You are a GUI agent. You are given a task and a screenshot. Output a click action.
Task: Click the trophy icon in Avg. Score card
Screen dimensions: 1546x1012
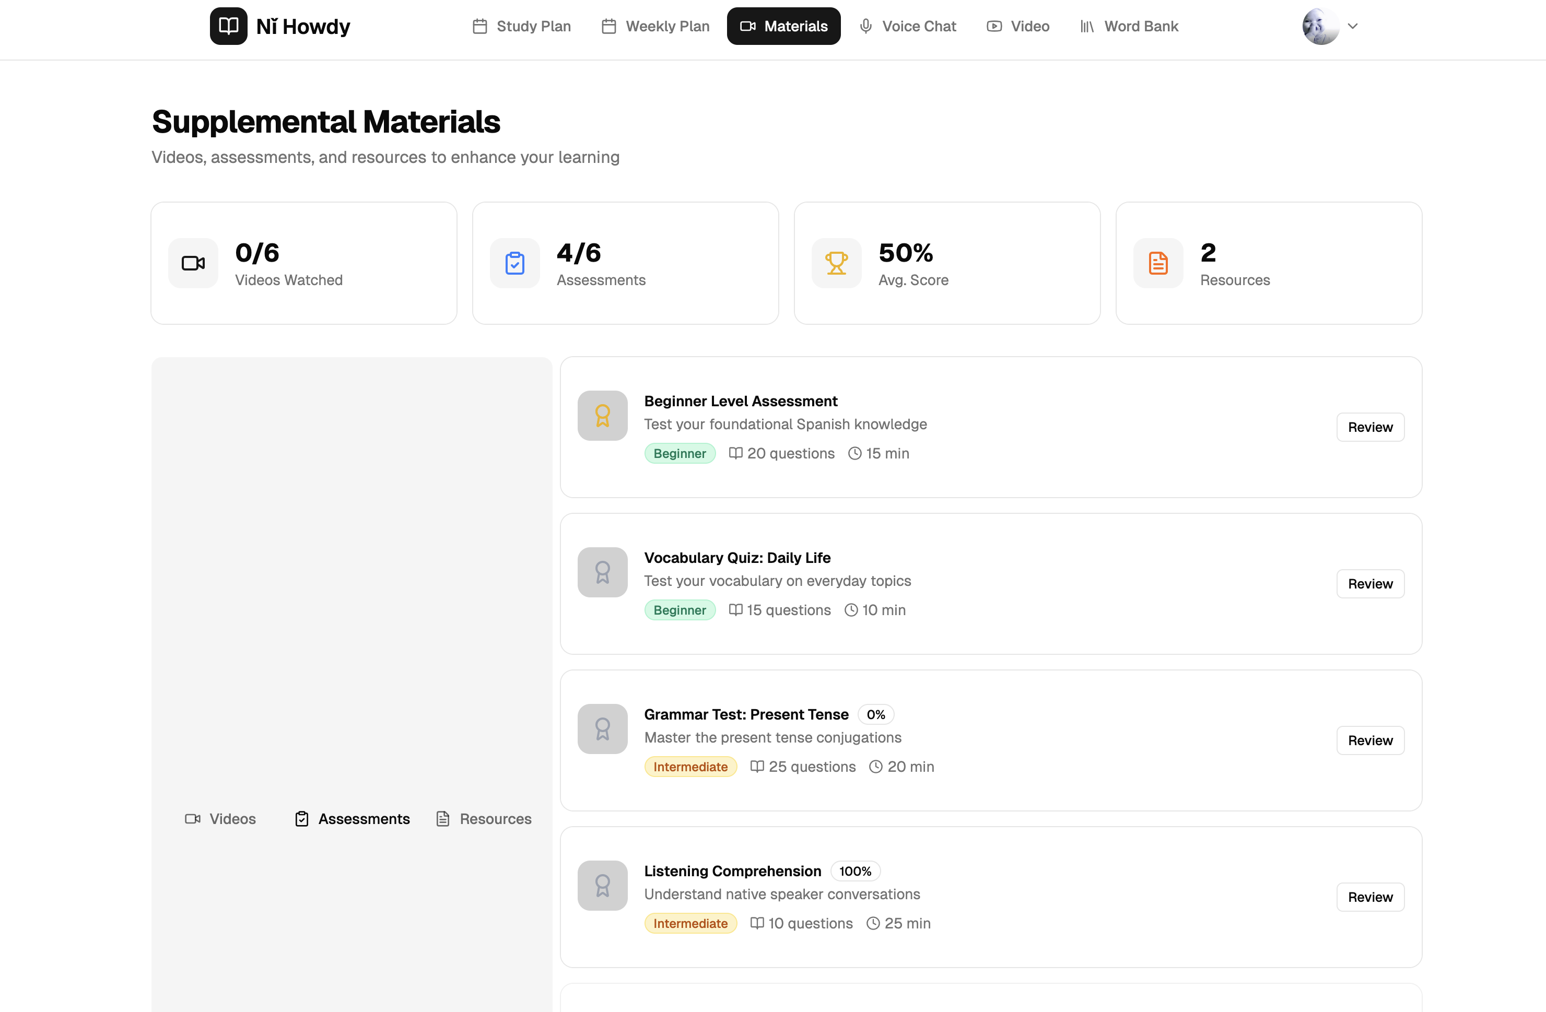coord(836,263)
